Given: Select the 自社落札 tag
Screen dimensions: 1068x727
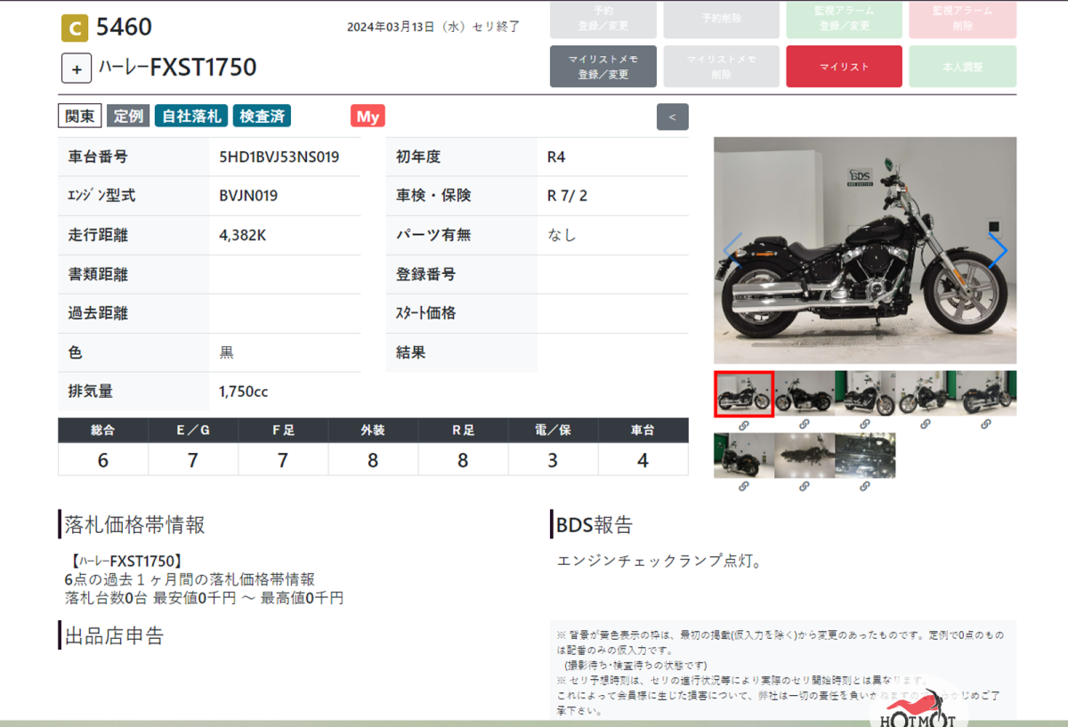Looking at the screenshot, I should [191, 117].
